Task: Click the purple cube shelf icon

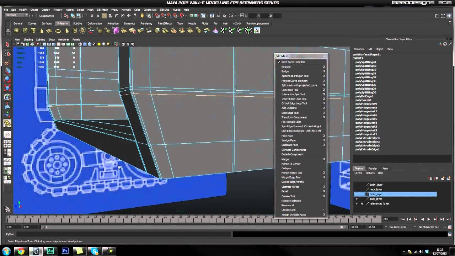Action: (x=116, y=31)
